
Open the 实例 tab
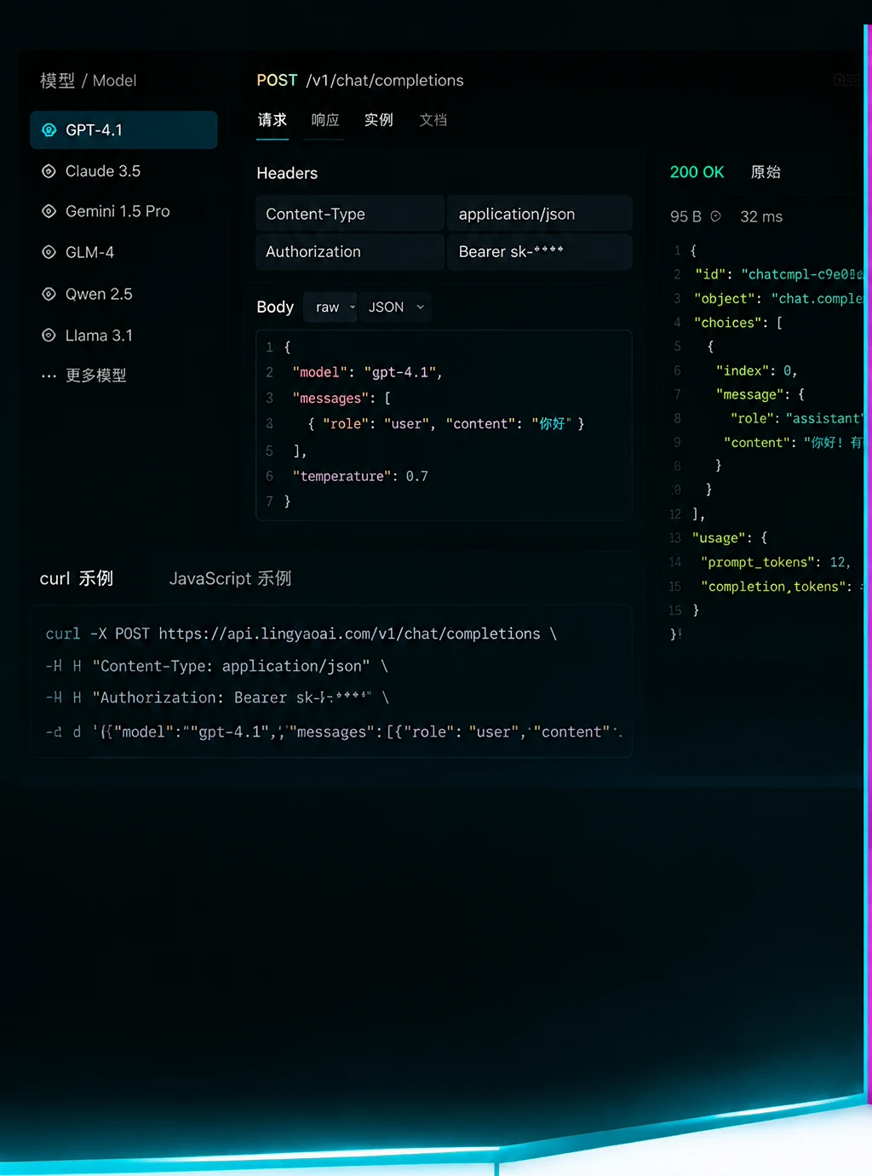click(x=379, y=120)
